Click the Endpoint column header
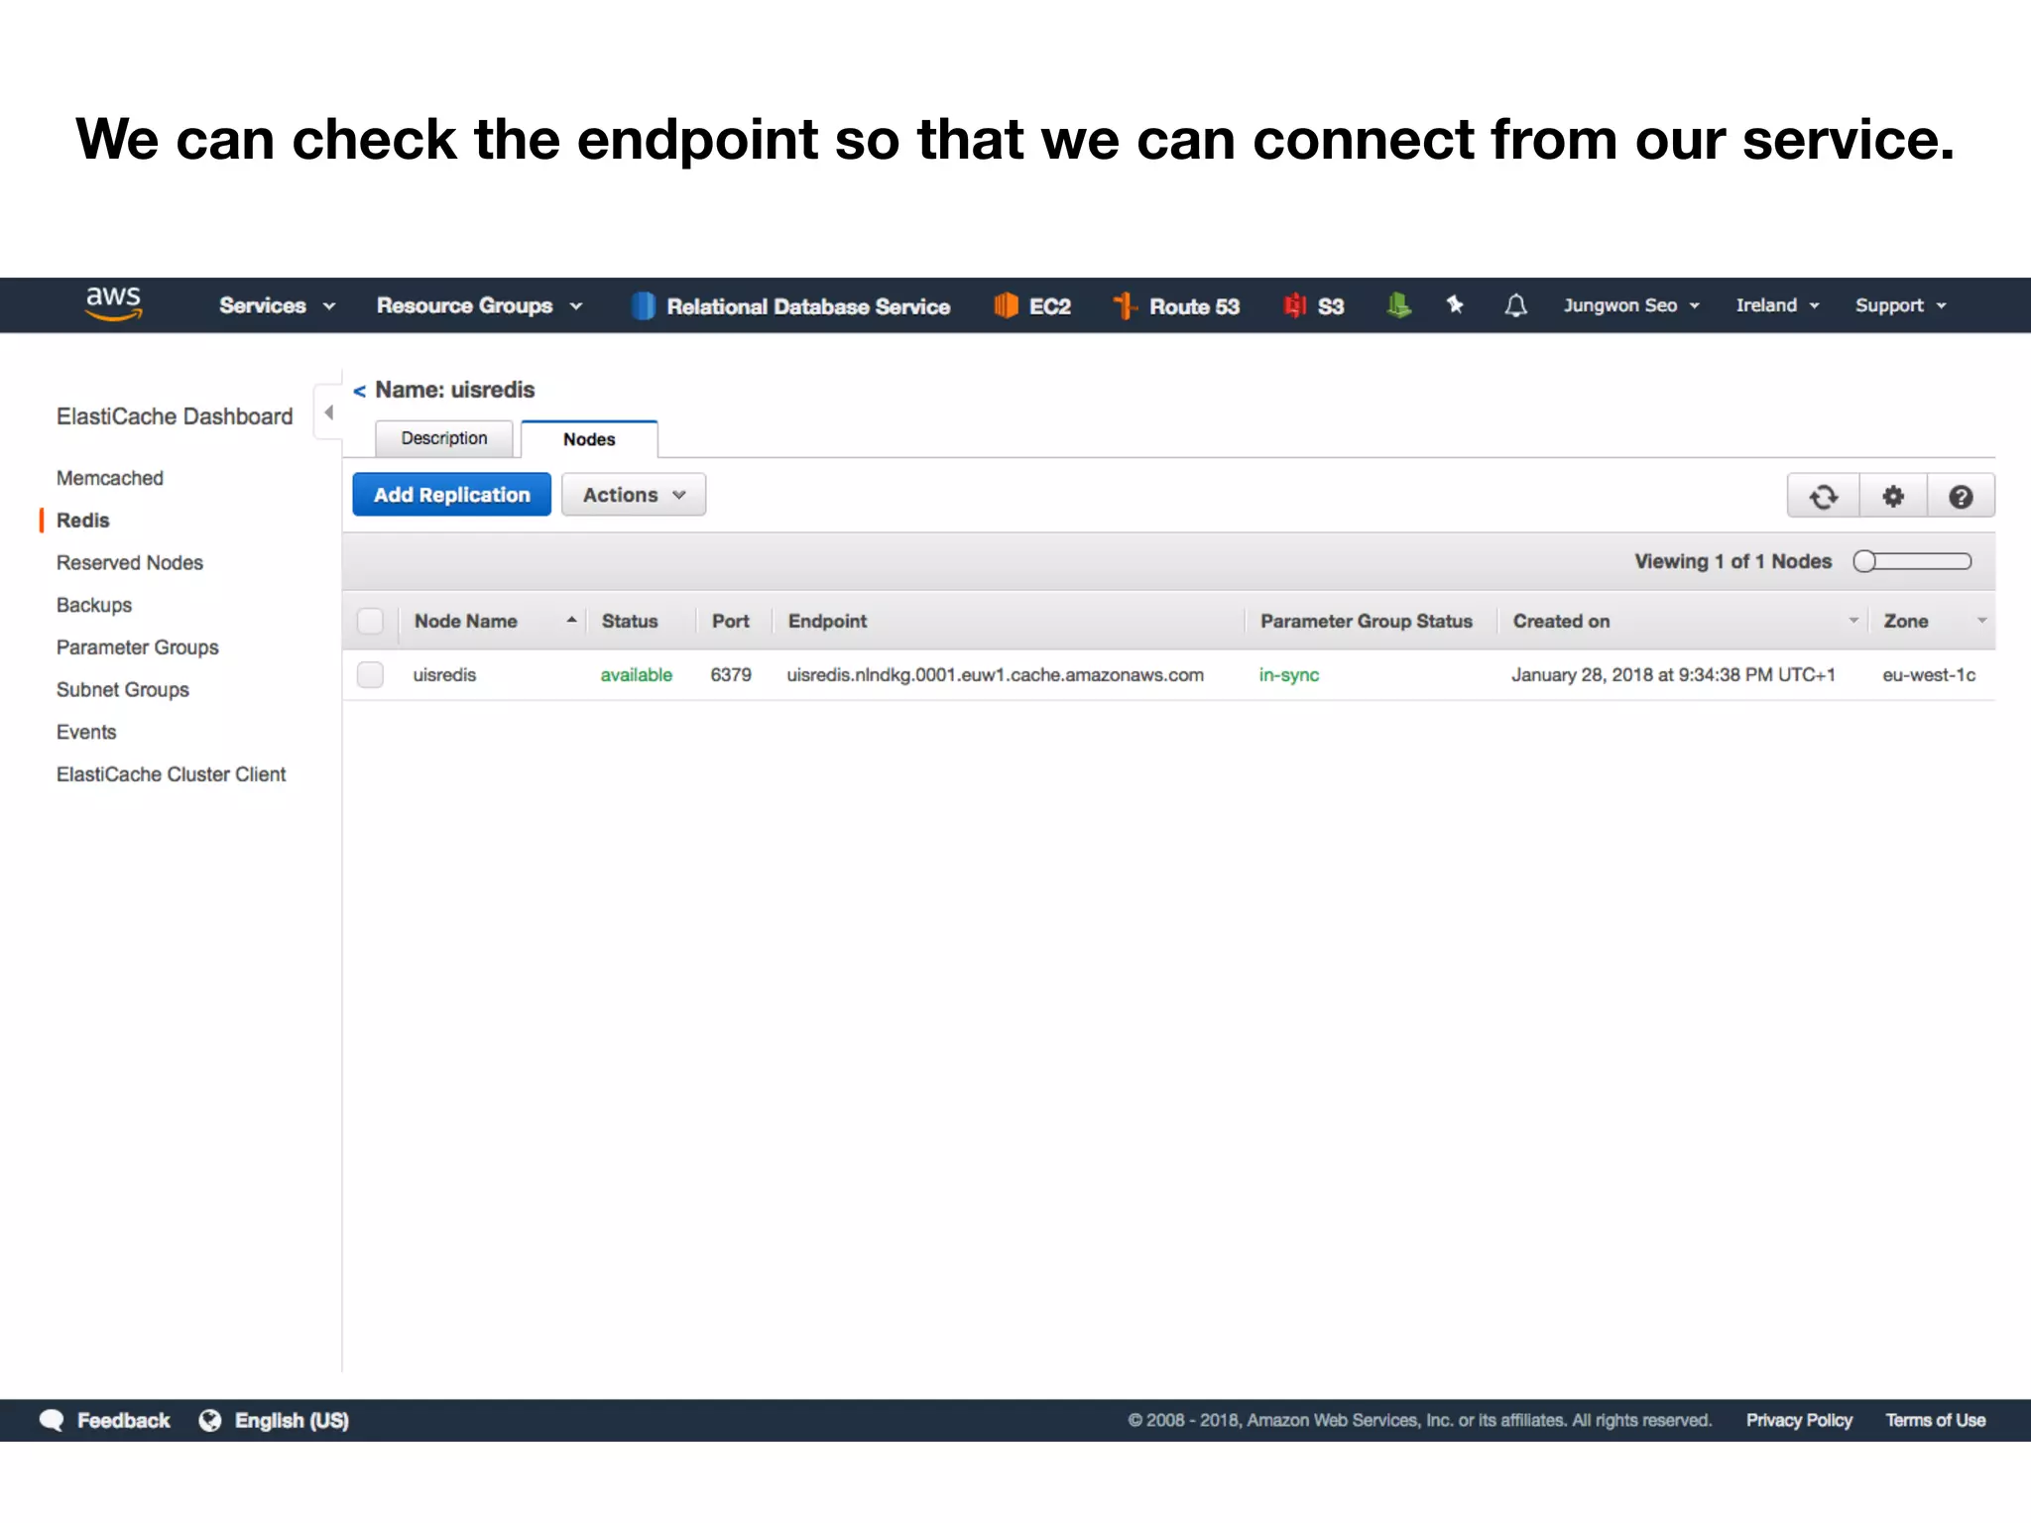This screenshot has height=1523, width=2031. click(827, 621)
